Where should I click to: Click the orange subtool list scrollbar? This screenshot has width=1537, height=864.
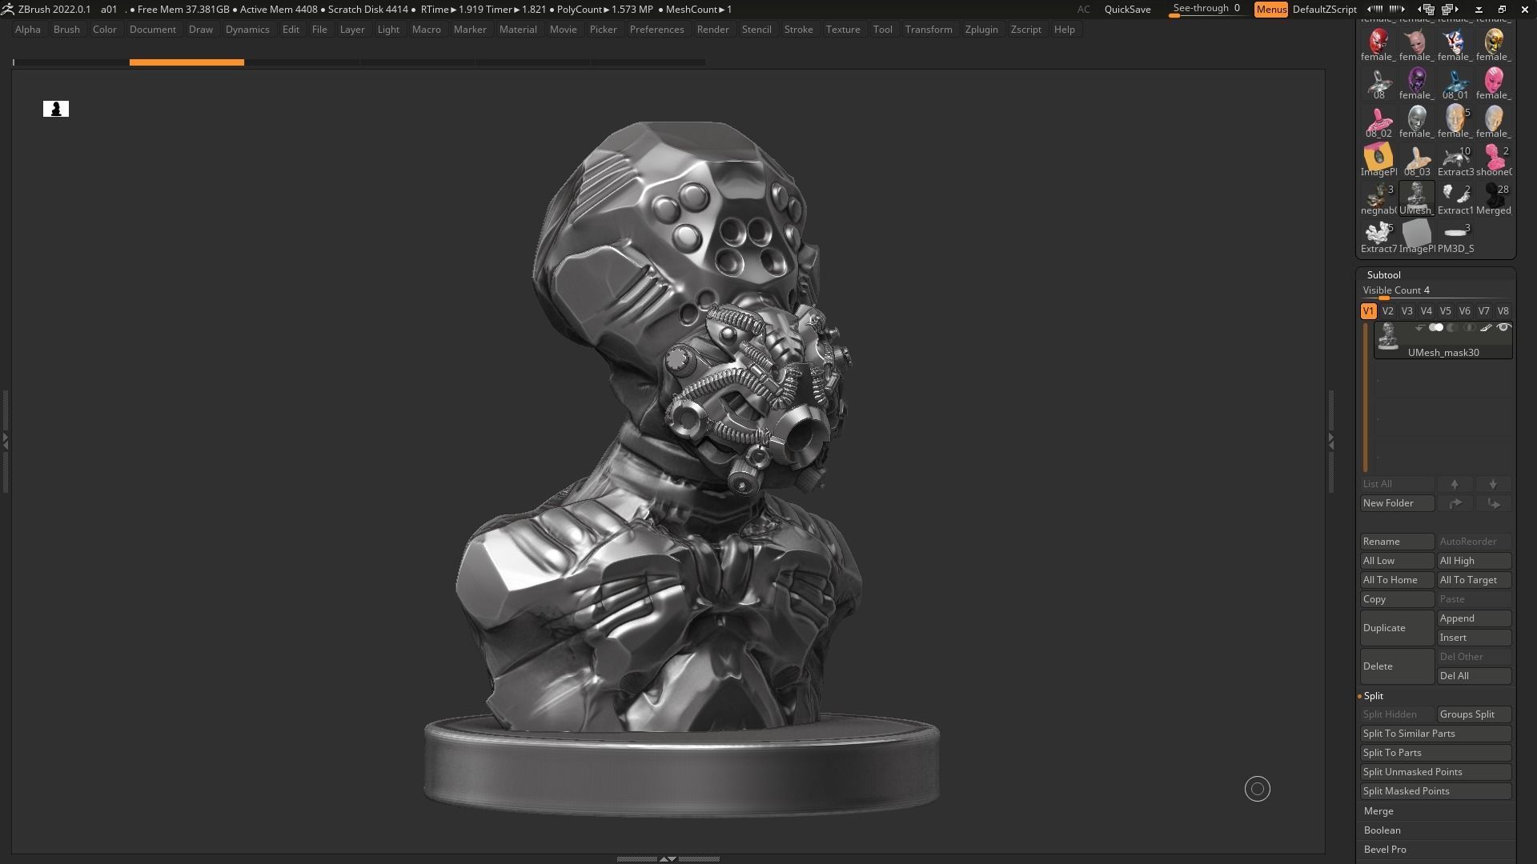click(1366, 397)
